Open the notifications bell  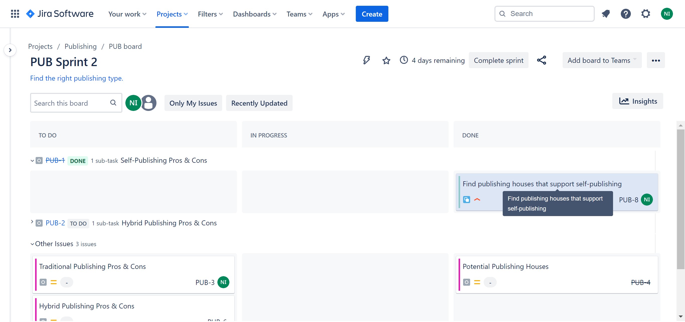(606, 14)
